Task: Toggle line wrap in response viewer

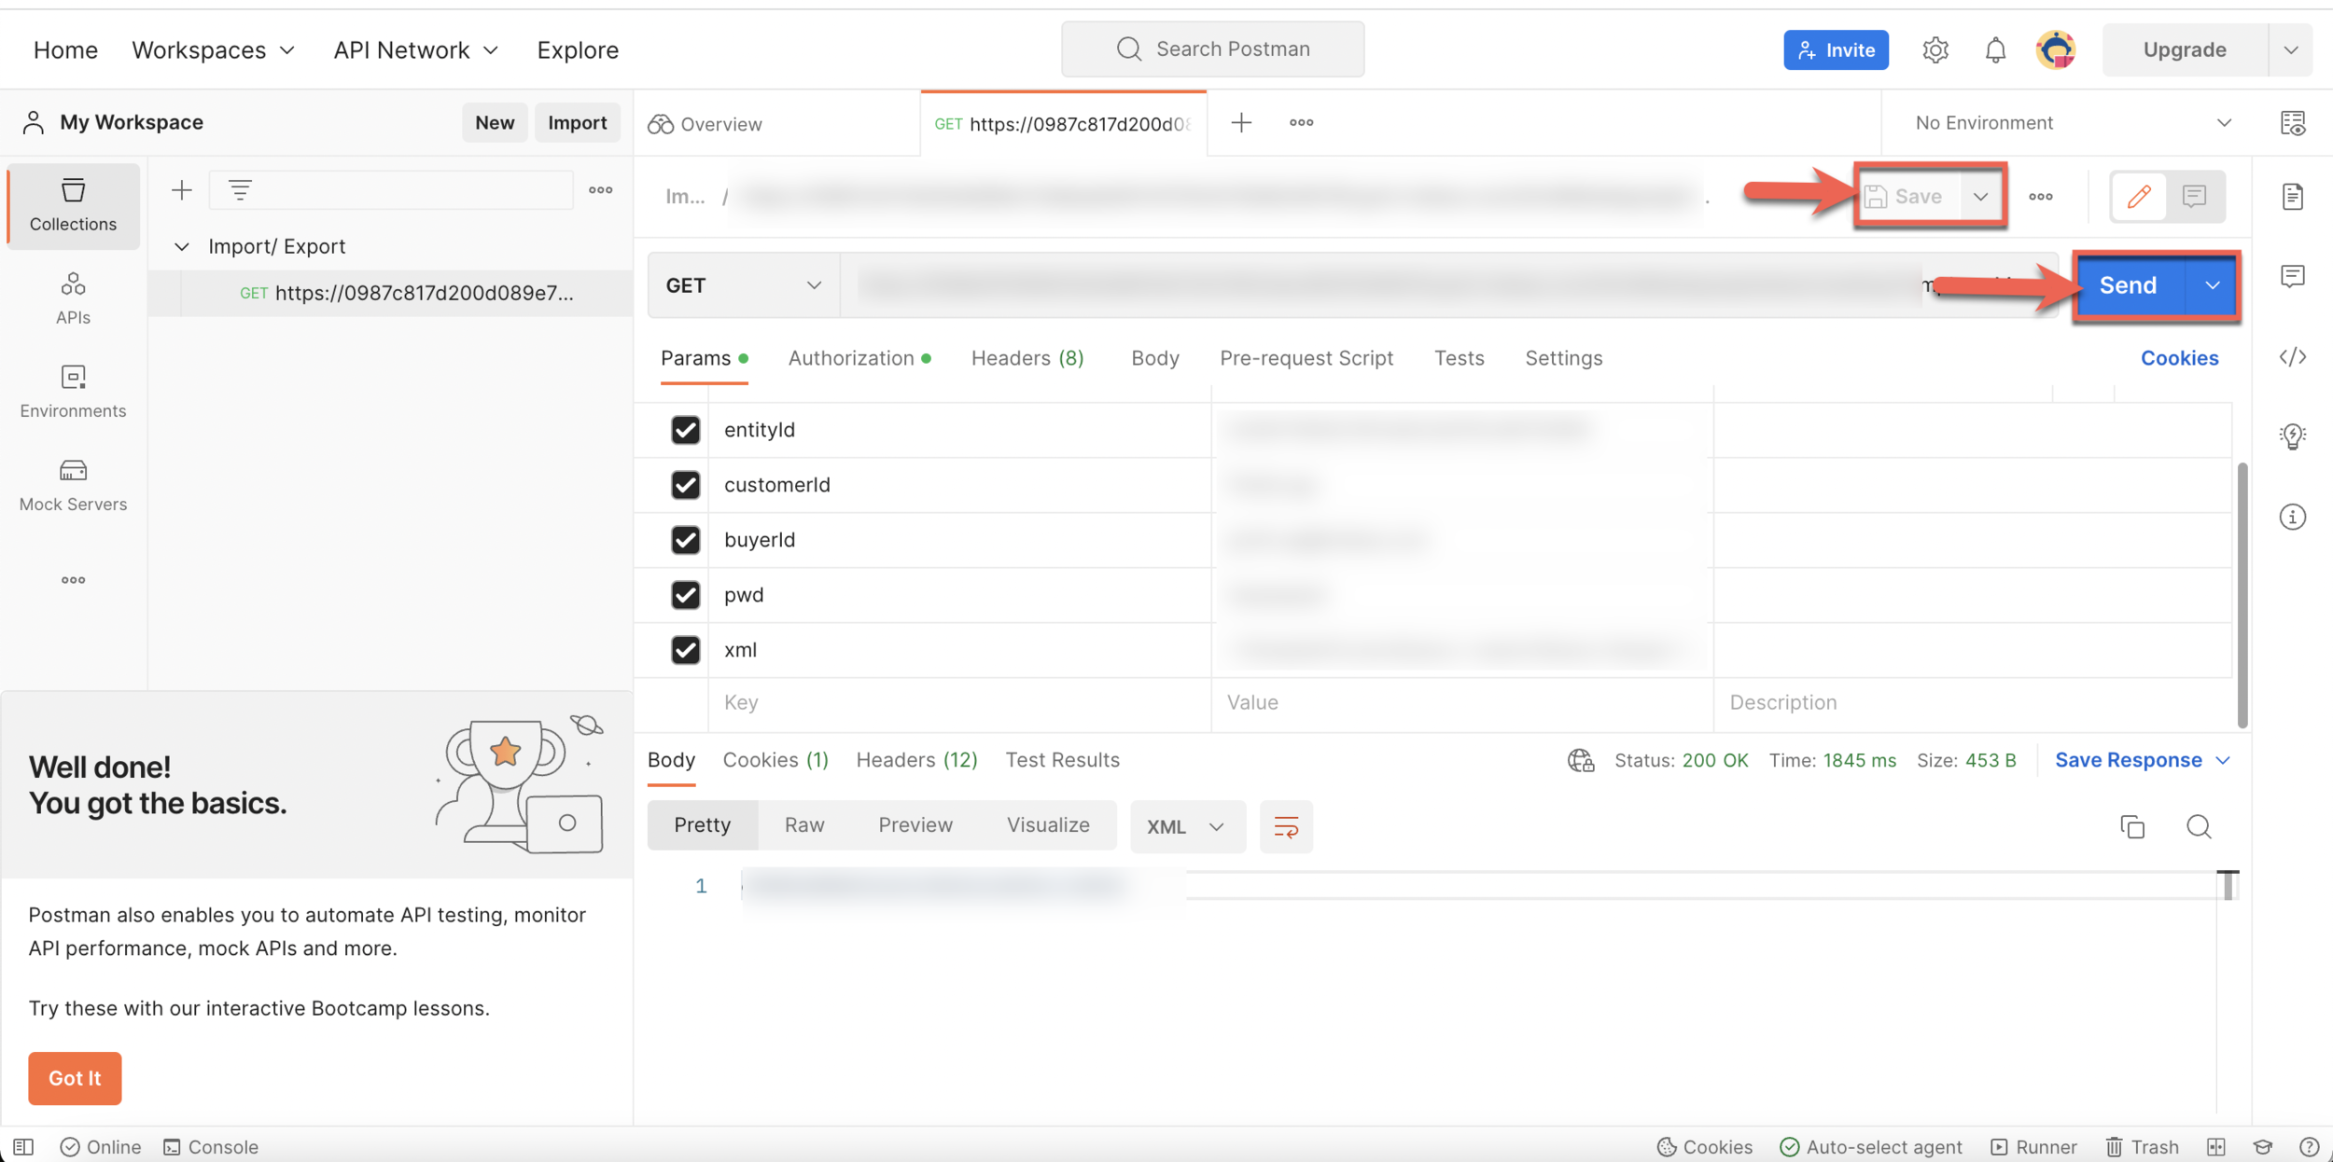Action: click(1286, 826)
